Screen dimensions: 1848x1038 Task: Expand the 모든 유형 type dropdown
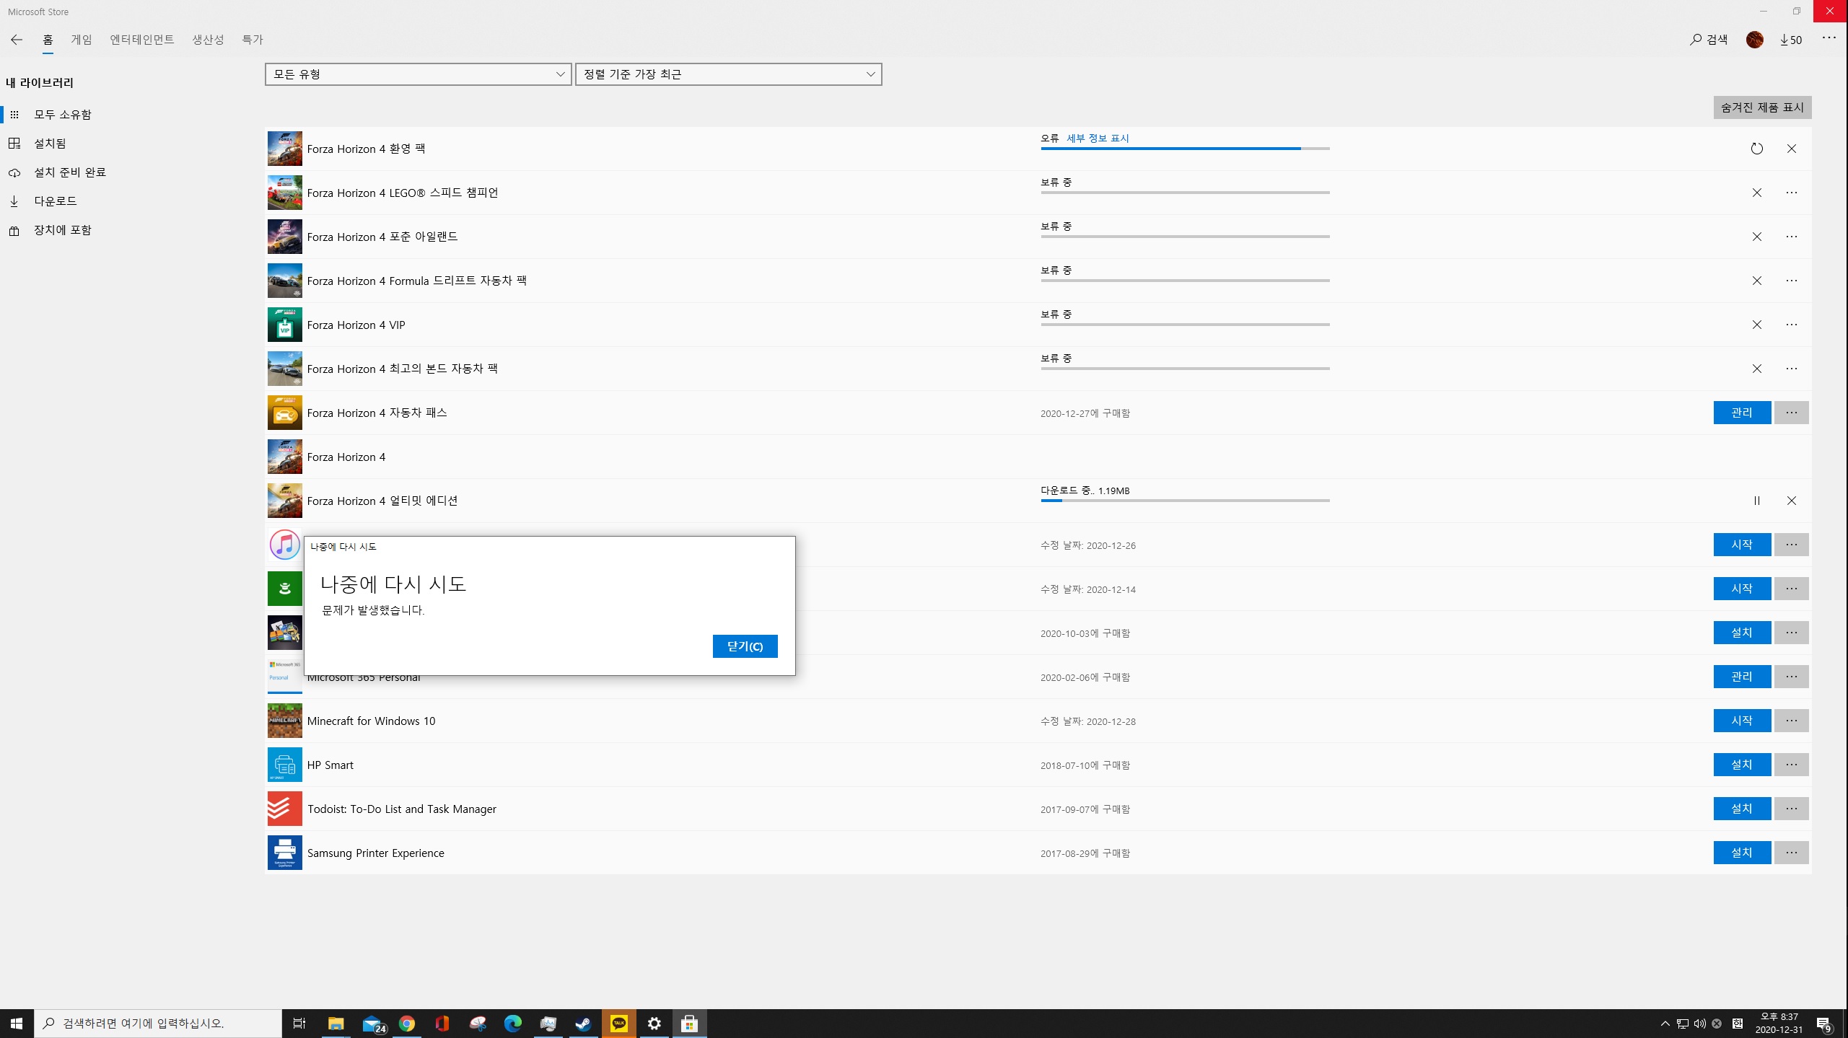419,74
